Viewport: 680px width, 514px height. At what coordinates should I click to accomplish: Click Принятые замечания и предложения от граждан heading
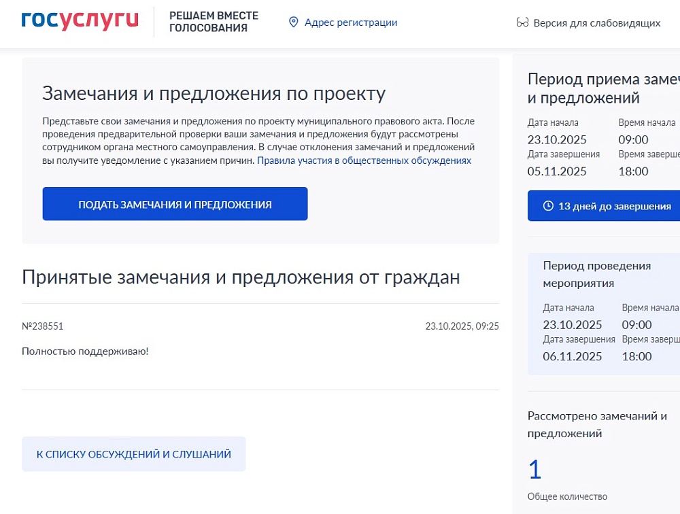click(241, 277)
